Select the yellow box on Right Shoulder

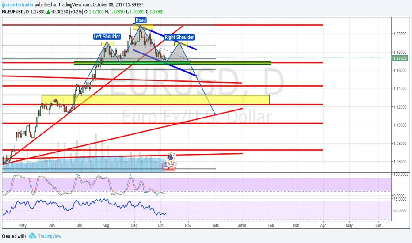point(181,44)
